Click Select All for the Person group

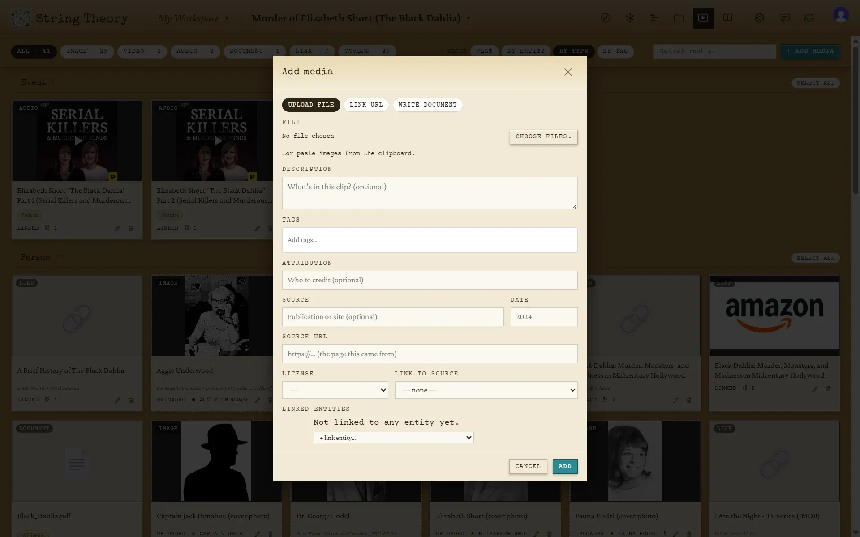point(815,258)
